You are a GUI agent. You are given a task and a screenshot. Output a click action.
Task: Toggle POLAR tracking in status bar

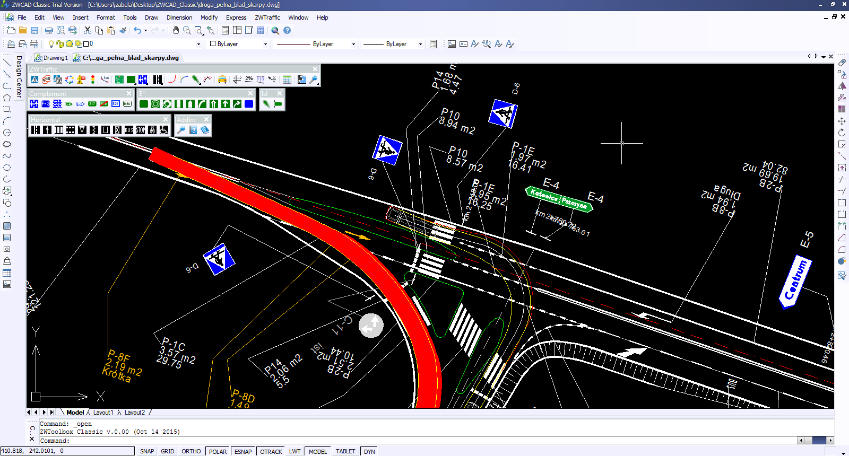(x=218, y=451)
